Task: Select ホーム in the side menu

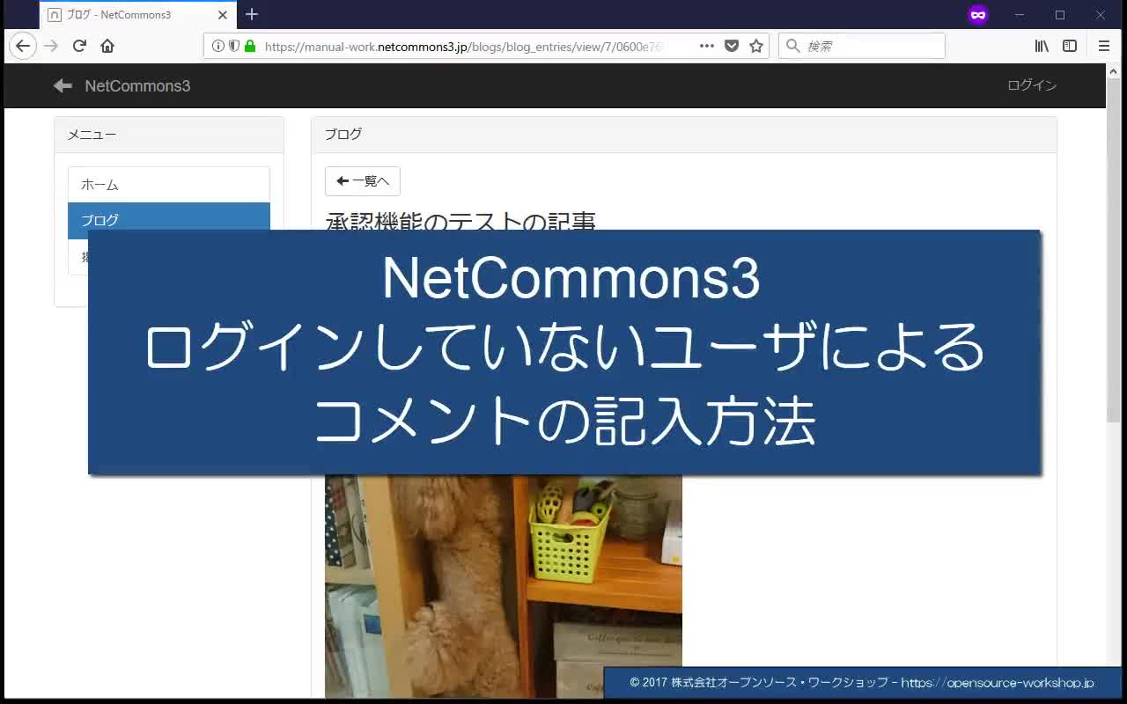Action: click(168, 185)
